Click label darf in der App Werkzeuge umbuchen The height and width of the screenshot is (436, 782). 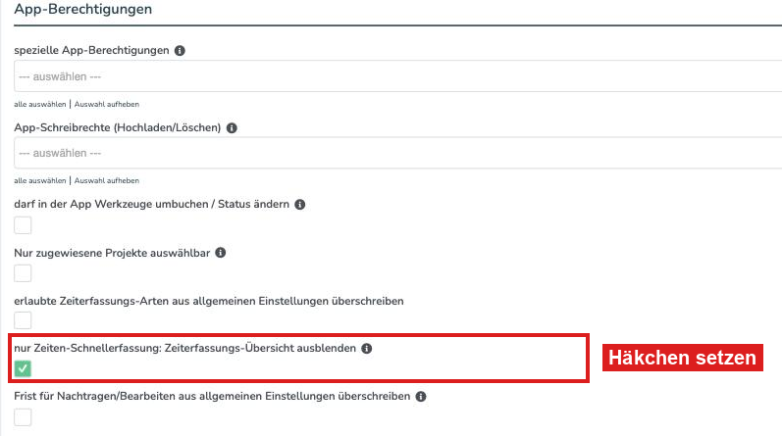(x=152, y=205)
